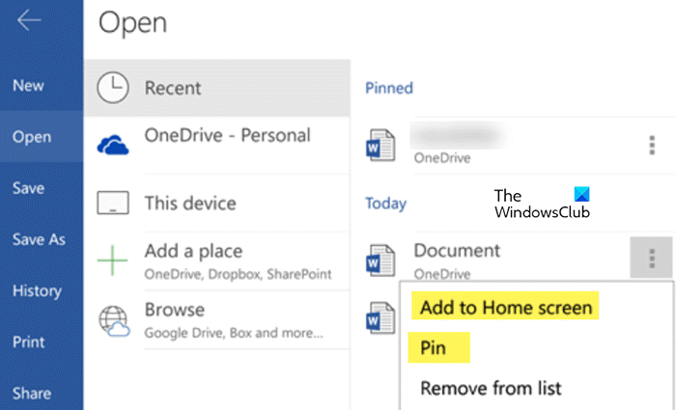Click Print in the left sidebar
Image resolution: width=676 pixels, height=410 pixels.
[29, 342]
